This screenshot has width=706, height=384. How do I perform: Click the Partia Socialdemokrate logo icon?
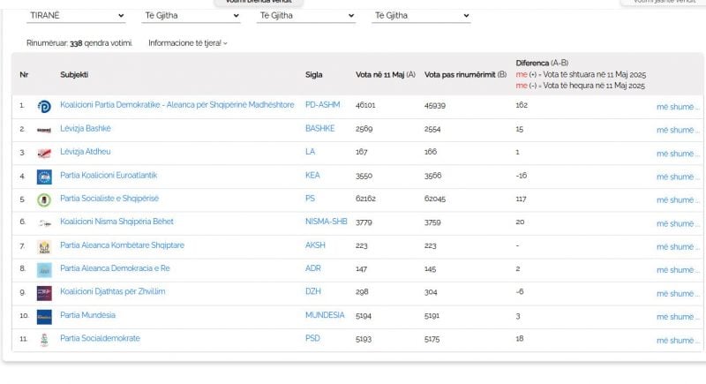point(44,340)
